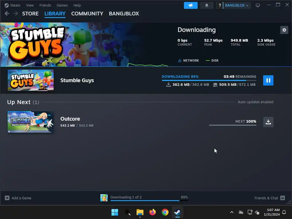Click the muted volume tray icon
The image size is (292, 219).
click(x=257, y=212)
